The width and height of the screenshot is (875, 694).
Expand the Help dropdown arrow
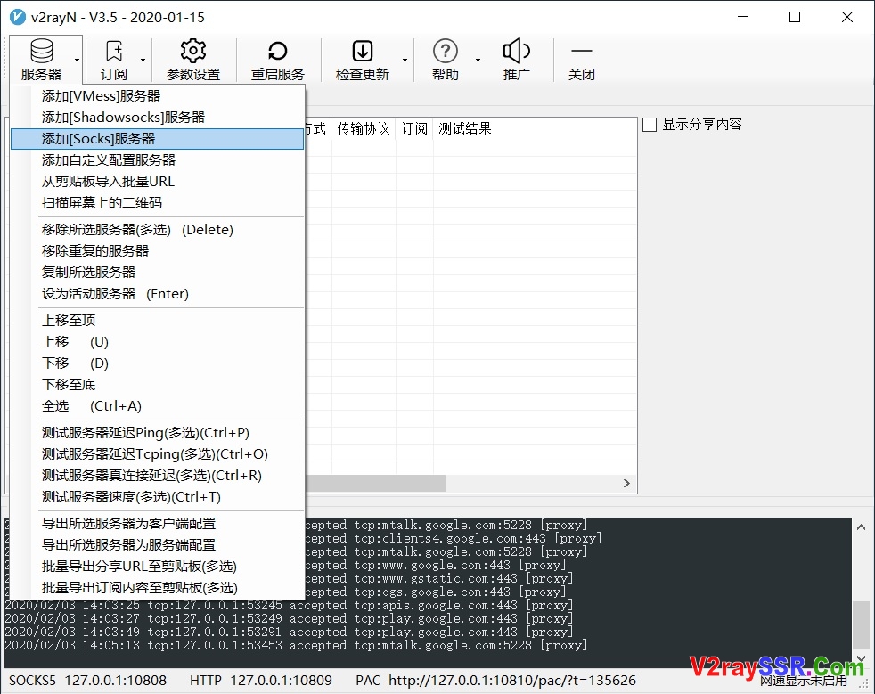tap(478, 61)
